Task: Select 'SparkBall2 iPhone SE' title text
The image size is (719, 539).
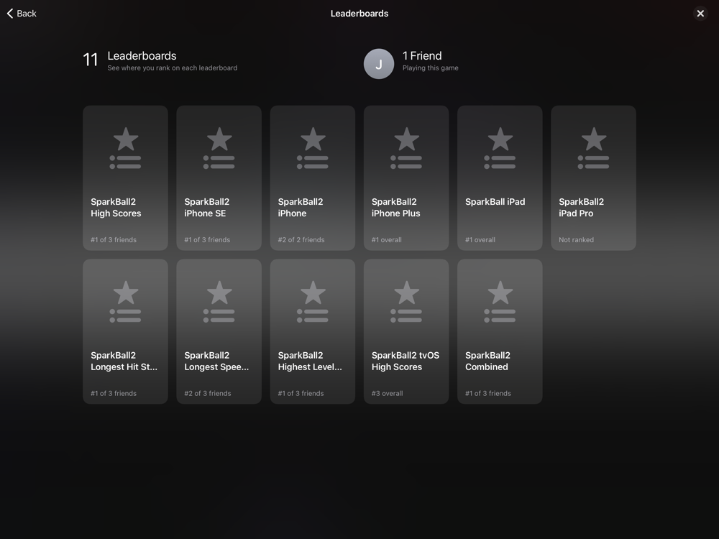Action: pos(207,208)
